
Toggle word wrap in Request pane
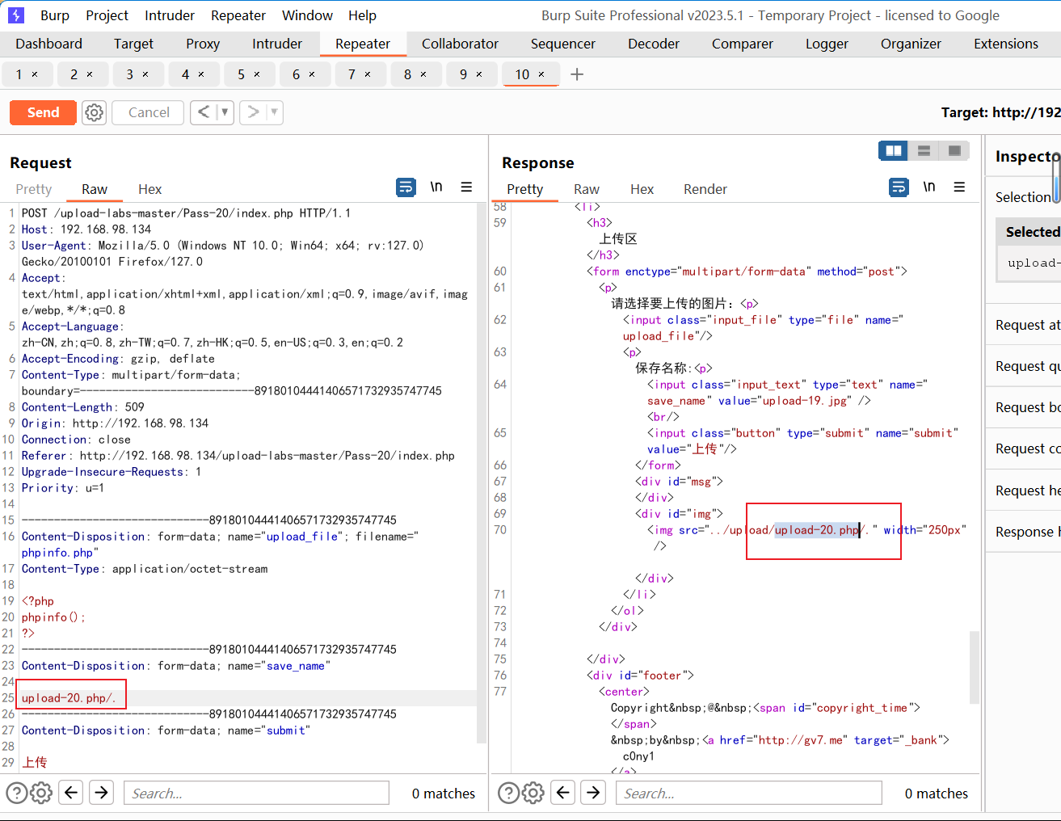point(406,187)
